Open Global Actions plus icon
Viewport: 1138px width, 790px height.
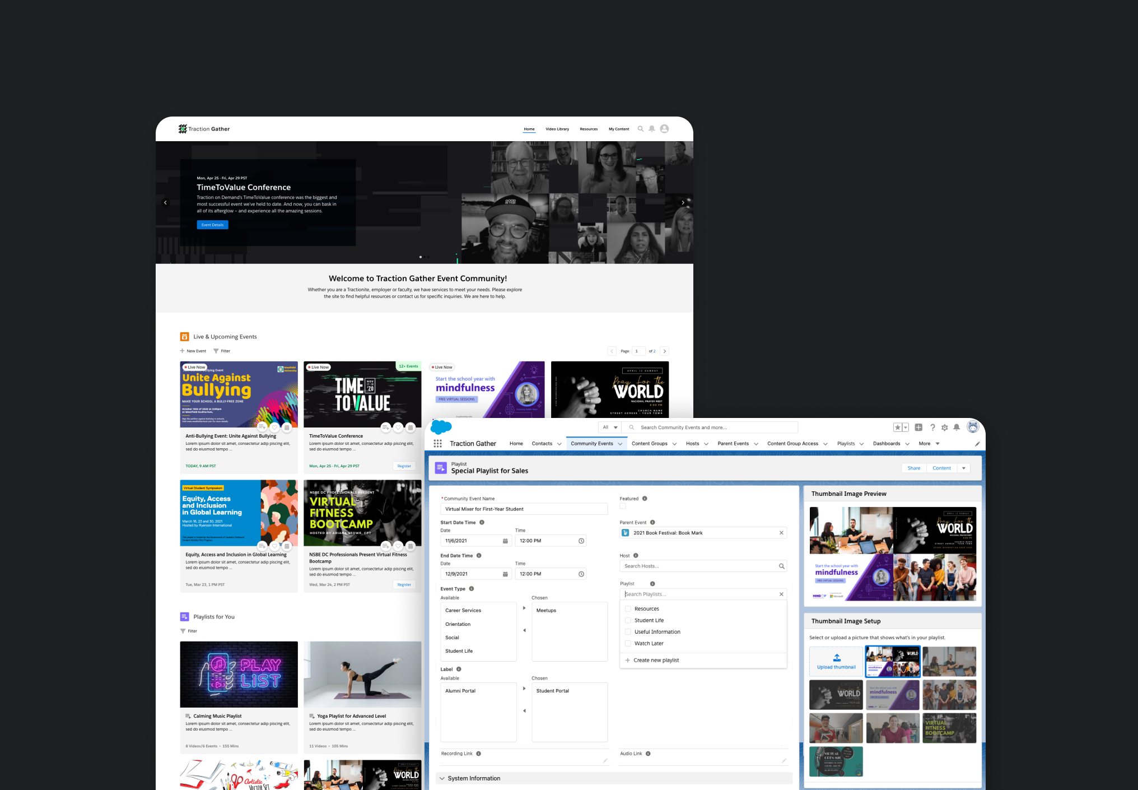pyautogui.click(x=918, y=427)
